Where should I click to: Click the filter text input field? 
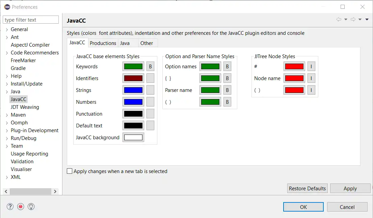(31, 20)
